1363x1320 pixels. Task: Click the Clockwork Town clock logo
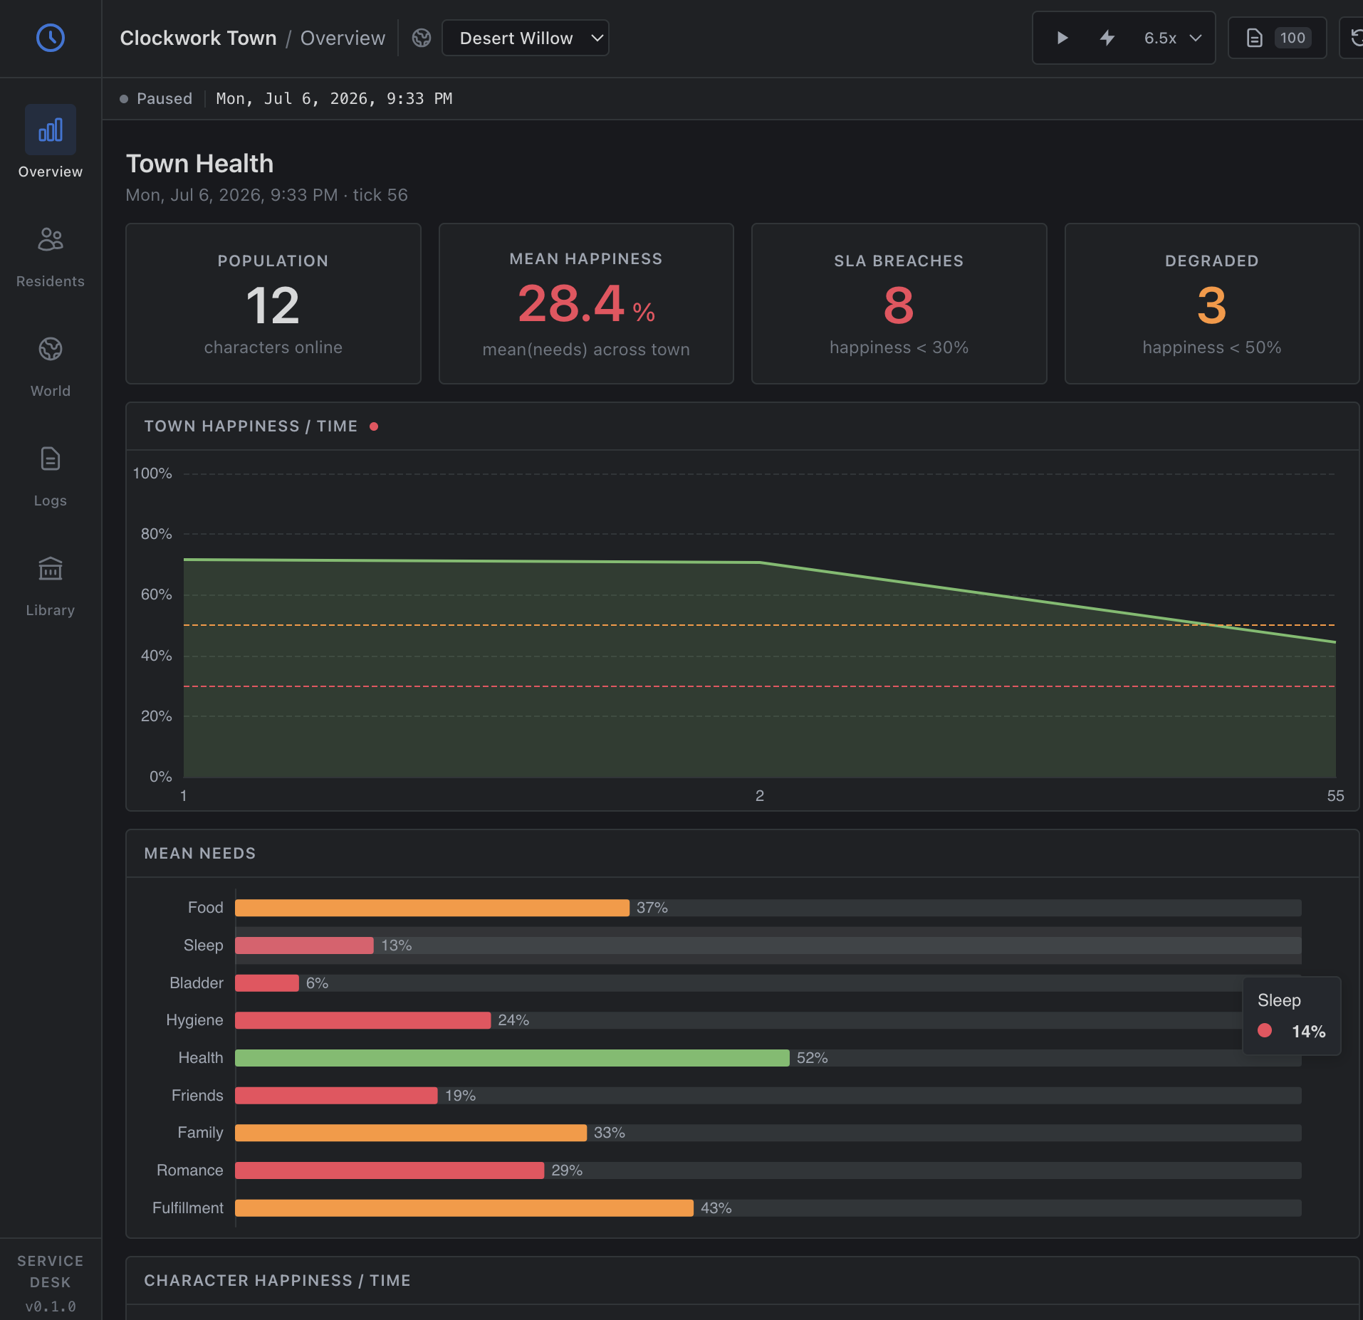click(51, 38)
